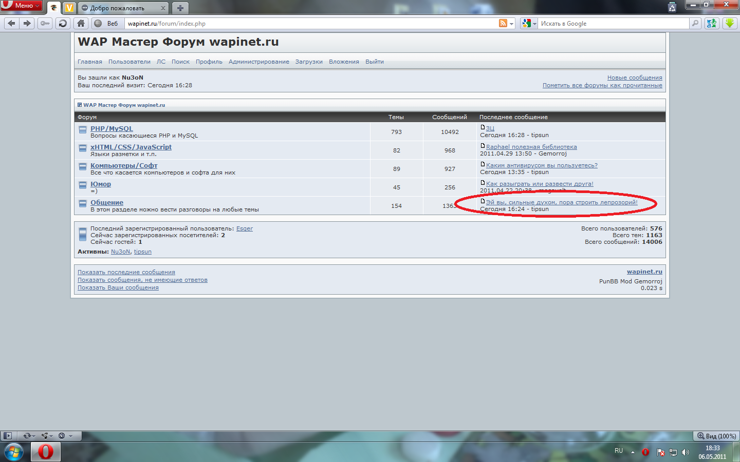Open the PHP/MySQL forum link
The width and height of the screenshot is (740, 462).
coord(112,129)
